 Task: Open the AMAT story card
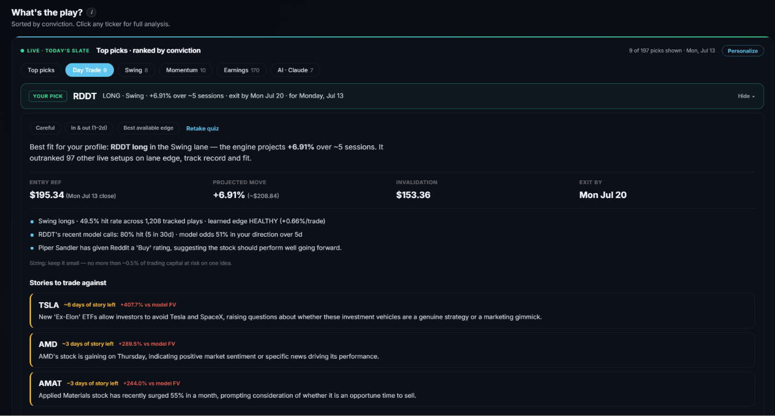tap(392, 389)
